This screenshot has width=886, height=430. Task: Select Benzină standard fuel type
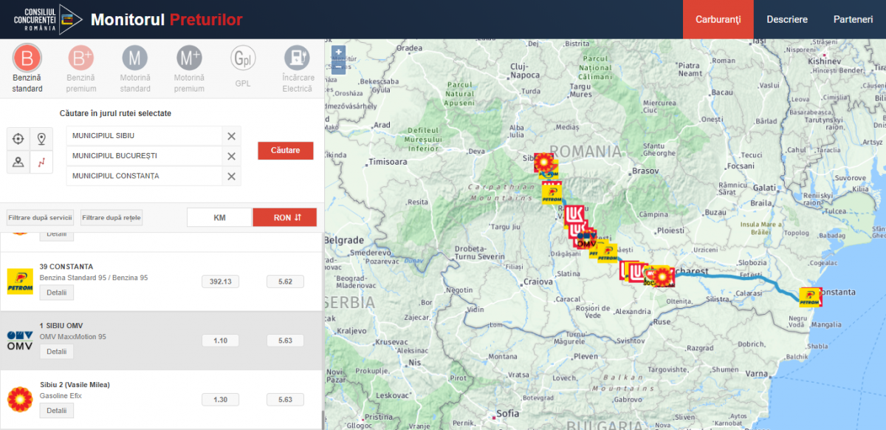(x=27, y=69)
